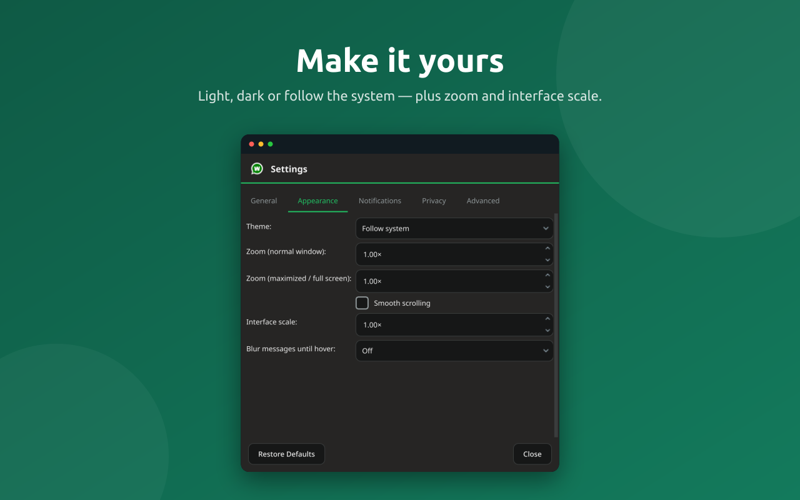The width and height of the screenshot is (800, 500).
Task: Decrease Zoom (maximized / full screen) down arrow
Action: [x=547, y=287]
